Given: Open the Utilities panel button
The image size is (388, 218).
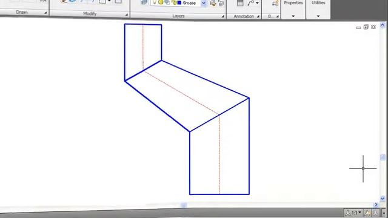Looking at the screenshot, I should pyautogui.click(x=318, y=9).
